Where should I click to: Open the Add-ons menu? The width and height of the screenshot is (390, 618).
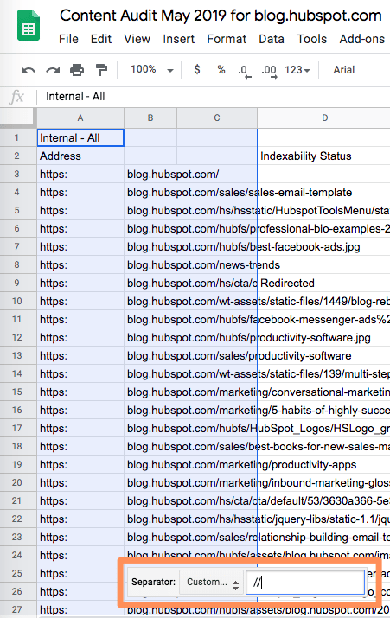[x=362, y=39]
